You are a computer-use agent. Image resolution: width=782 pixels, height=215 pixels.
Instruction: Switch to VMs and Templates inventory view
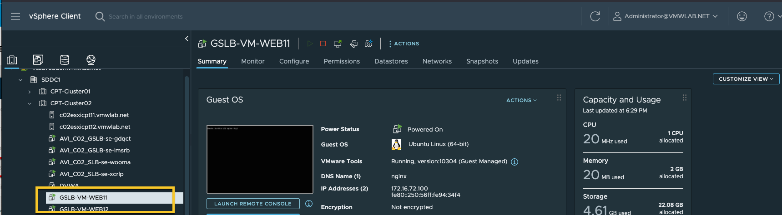pos(38,59)
